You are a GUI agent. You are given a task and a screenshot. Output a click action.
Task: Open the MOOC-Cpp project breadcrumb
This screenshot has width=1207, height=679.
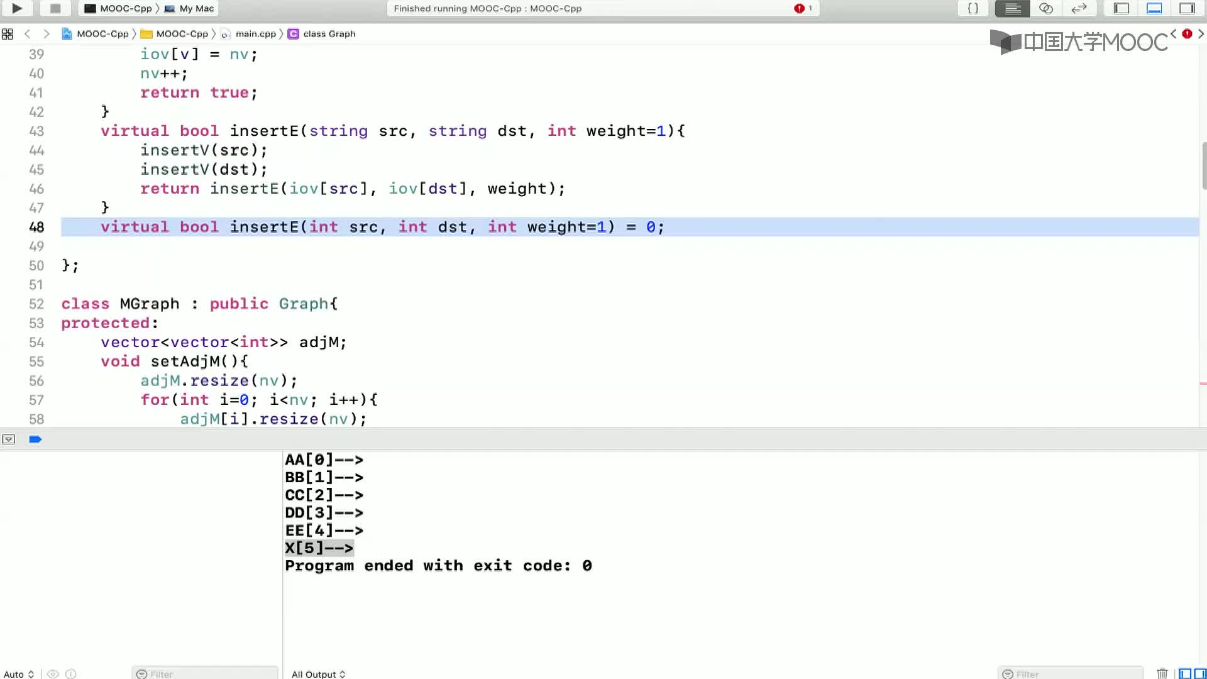96,34
